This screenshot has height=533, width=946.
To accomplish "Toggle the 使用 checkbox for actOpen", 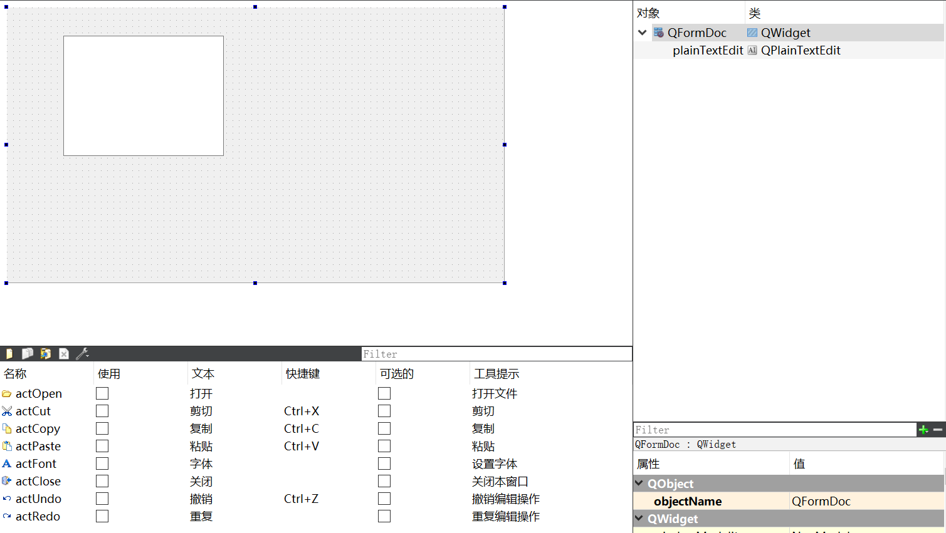I will pyautogui.click(x=102, y=393).
